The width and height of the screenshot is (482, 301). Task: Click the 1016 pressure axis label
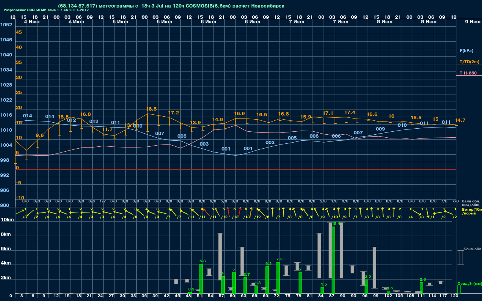6,115
